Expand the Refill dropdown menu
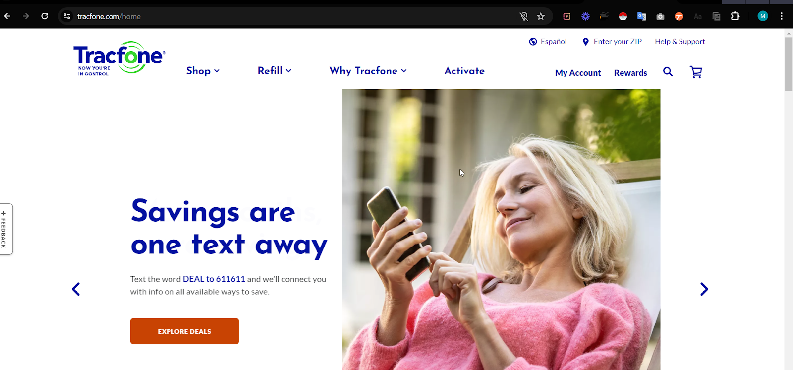Screen dimensions: 793x370 275,71
